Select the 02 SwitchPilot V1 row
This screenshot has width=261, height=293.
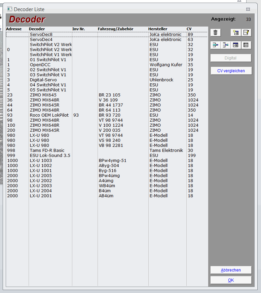[107, 70]
